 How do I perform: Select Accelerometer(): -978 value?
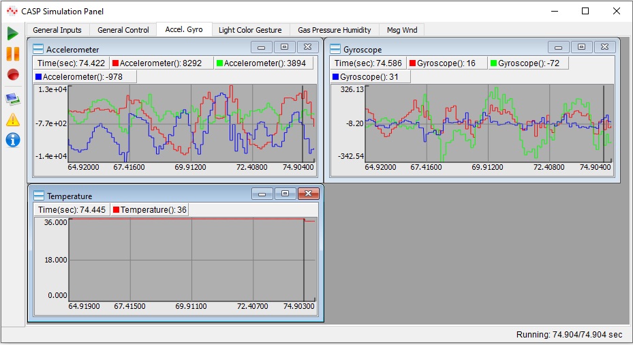click(x=84, y=77)
